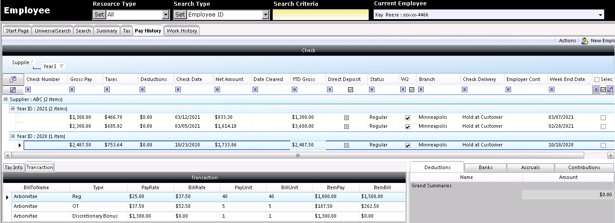
Task: Open the Accruals tab
Action: 530,167
